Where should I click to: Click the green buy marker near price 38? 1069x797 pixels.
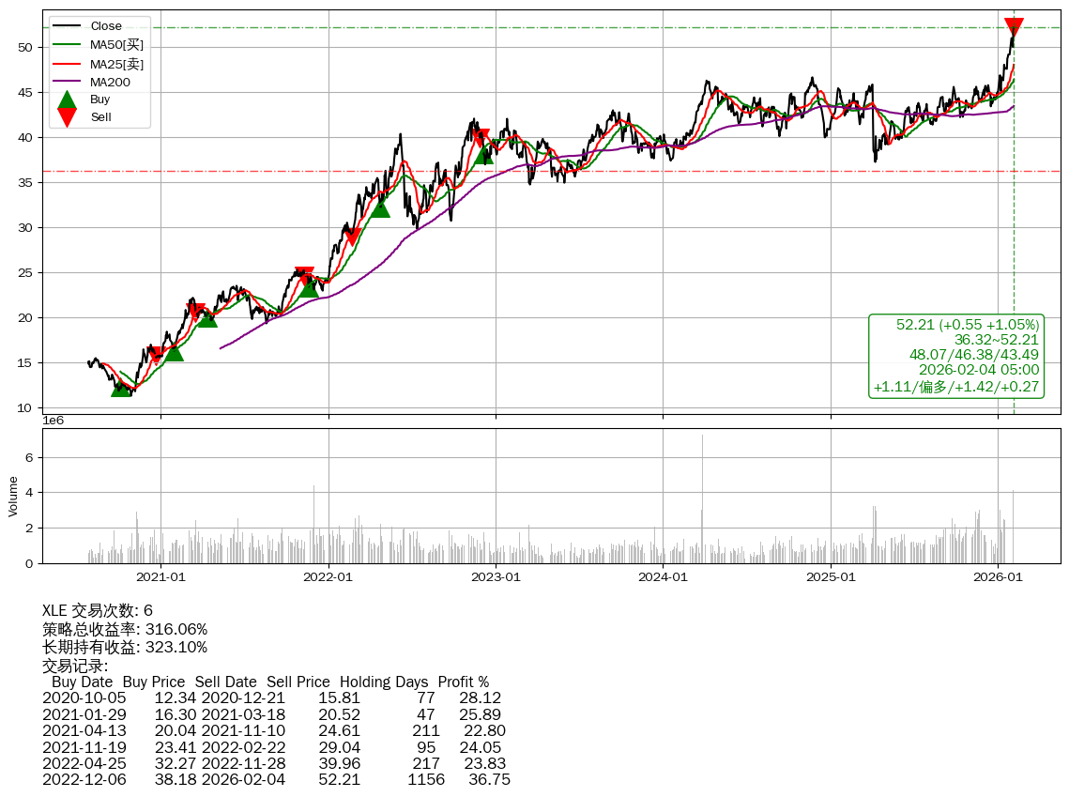483,154
